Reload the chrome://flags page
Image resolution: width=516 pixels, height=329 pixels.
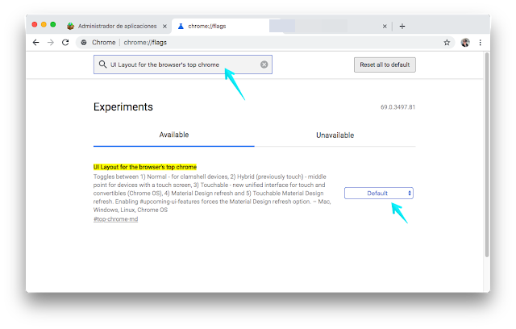click(x=65, y=42)
